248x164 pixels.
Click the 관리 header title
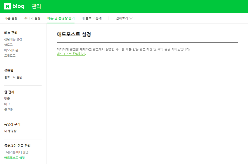pos(36,6)
